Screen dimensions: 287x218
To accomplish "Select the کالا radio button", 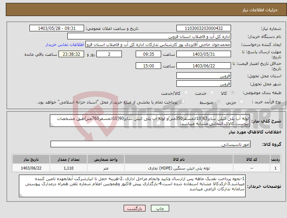I will click(x=233, y=93).
